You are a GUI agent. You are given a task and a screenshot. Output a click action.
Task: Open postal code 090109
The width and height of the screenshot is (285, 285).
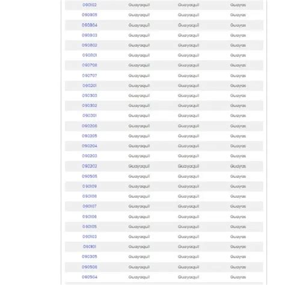point(90,186)
